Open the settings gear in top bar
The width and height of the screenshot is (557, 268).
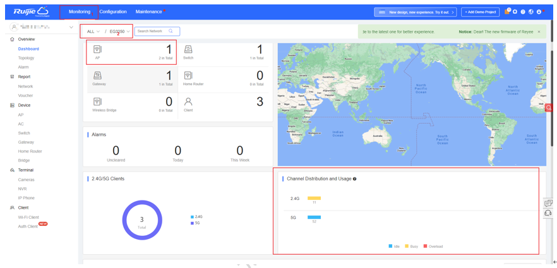click(x=515, y=12)
